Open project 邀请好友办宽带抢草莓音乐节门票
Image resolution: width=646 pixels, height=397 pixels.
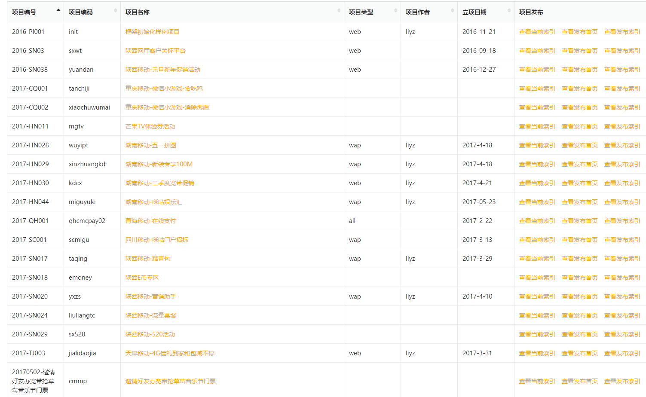point(171,381)
